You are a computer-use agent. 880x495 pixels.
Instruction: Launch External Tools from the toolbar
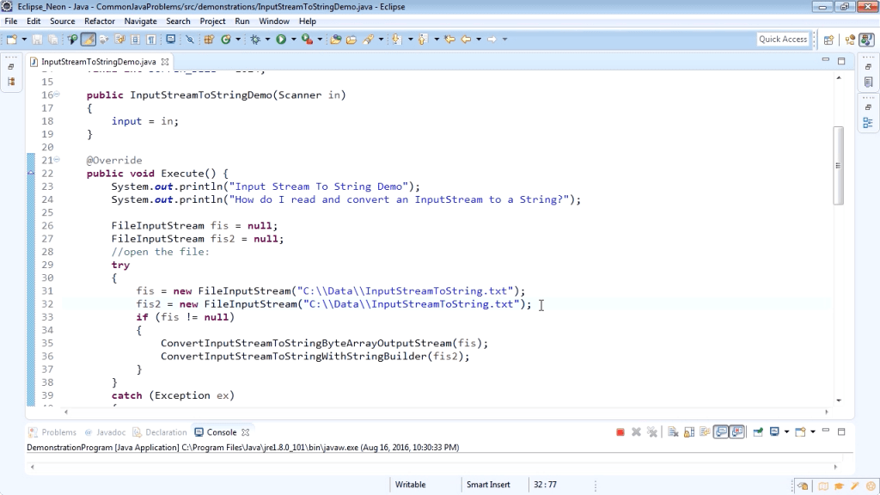305,40
